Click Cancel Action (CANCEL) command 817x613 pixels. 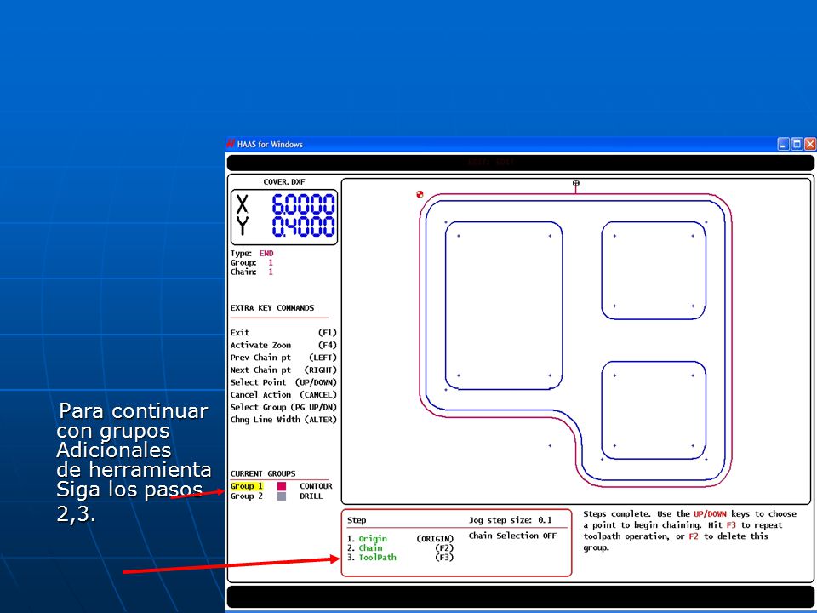(283, 394)
